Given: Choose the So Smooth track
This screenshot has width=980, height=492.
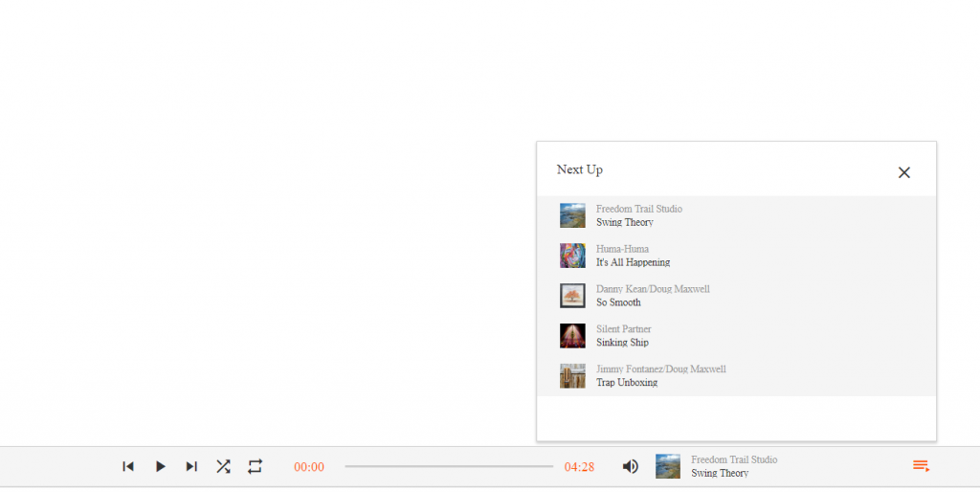Looking at the screenshot, I should coord(736,296).
